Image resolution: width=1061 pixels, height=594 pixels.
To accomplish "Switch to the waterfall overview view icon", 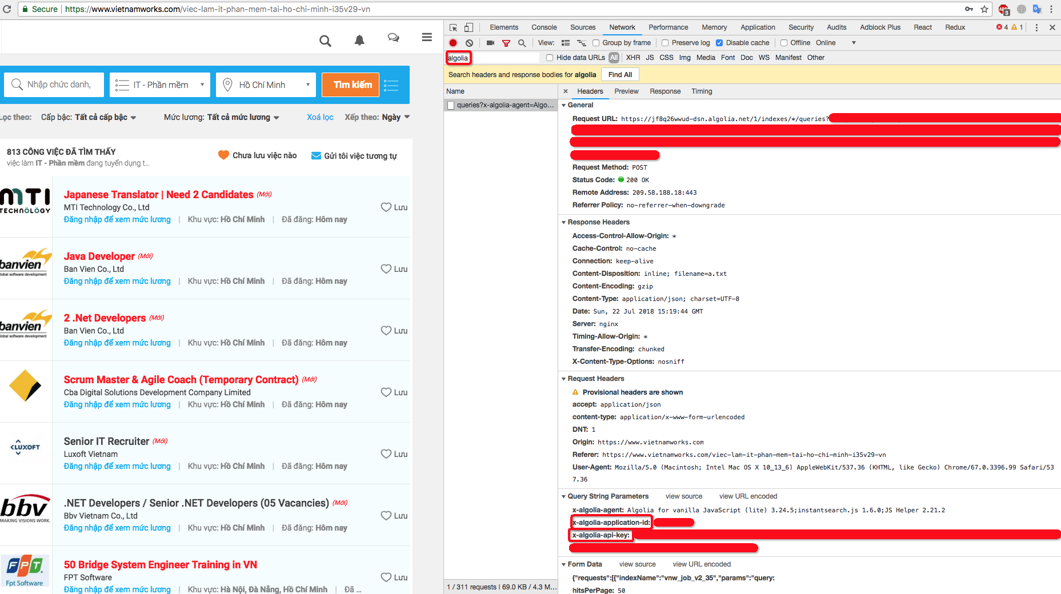I will point(582,43).
